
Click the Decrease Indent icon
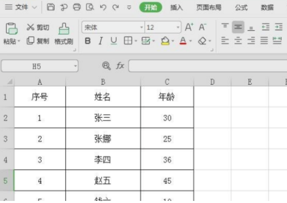(265, 27)
